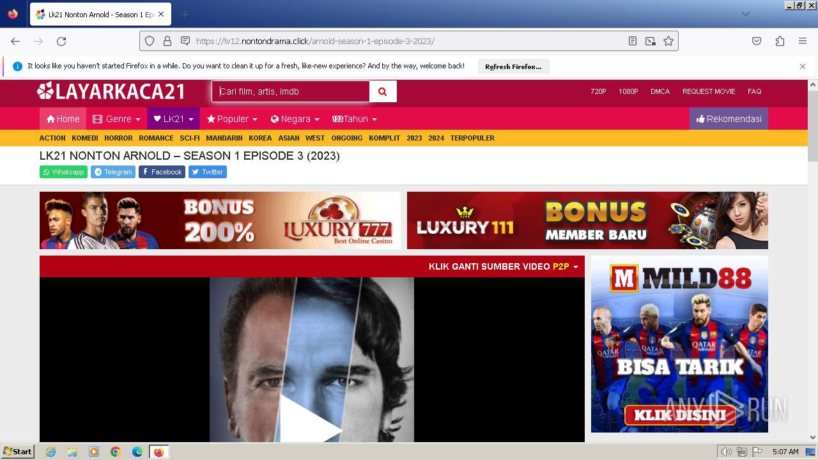Share via the Twitter button

[x=208, y=172]
